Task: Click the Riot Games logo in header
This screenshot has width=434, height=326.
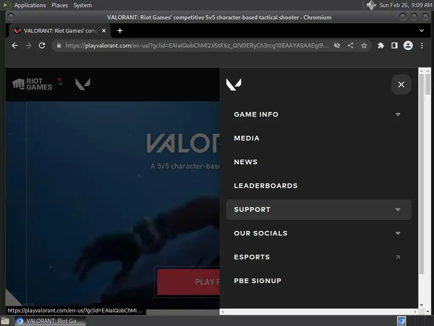Action: click(x=32, y=84)
